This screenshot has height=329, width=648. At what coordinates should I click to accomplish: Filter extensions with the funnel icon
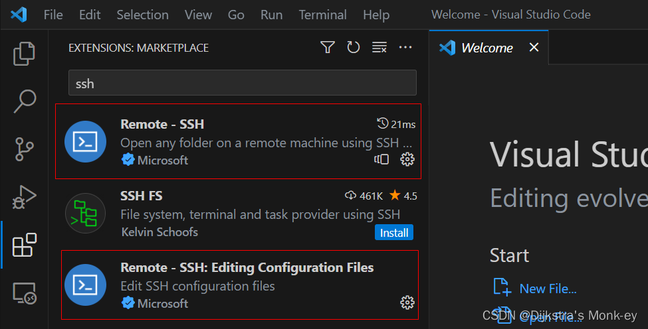tap(328, 47)
